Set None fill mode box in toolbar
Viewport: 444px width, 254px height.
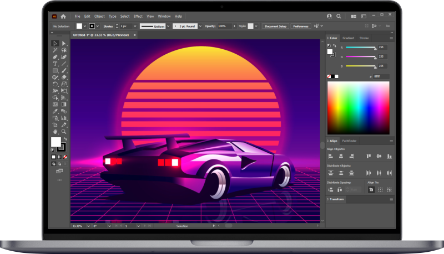coord(65,157)
